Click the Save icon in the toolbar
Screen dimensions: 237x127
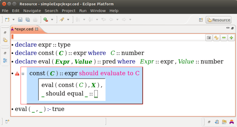20,20
